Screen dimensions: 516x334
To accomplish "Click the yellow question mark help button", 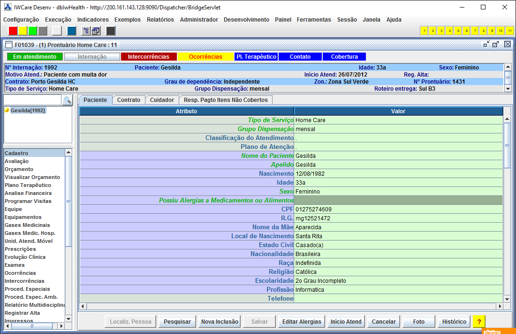I will 479,322.
